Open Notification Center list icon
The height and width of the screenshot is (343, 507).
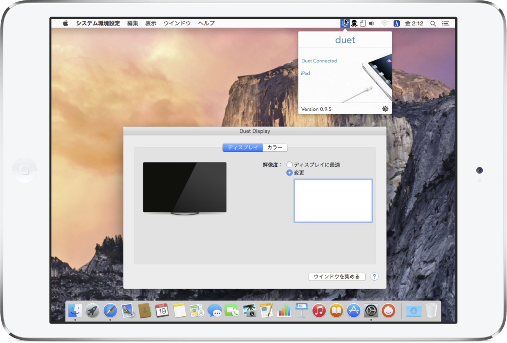pyautogui.click(x=445, y=23)
